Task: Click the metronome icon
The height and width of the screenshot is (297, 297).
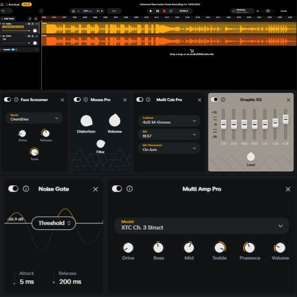Action: [x=73, y=11]
